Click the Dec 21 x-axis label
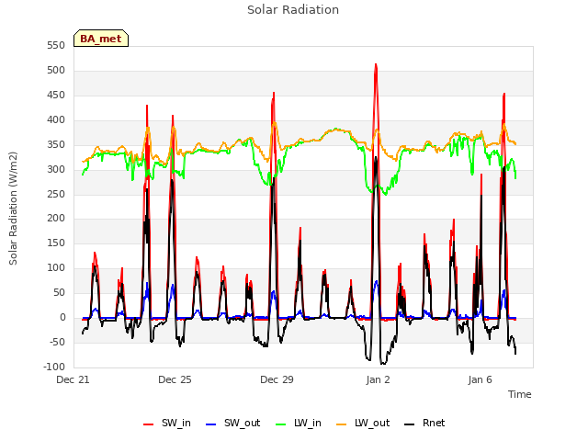The height and width of the screenshot is (441, 588). coord(73,379)
